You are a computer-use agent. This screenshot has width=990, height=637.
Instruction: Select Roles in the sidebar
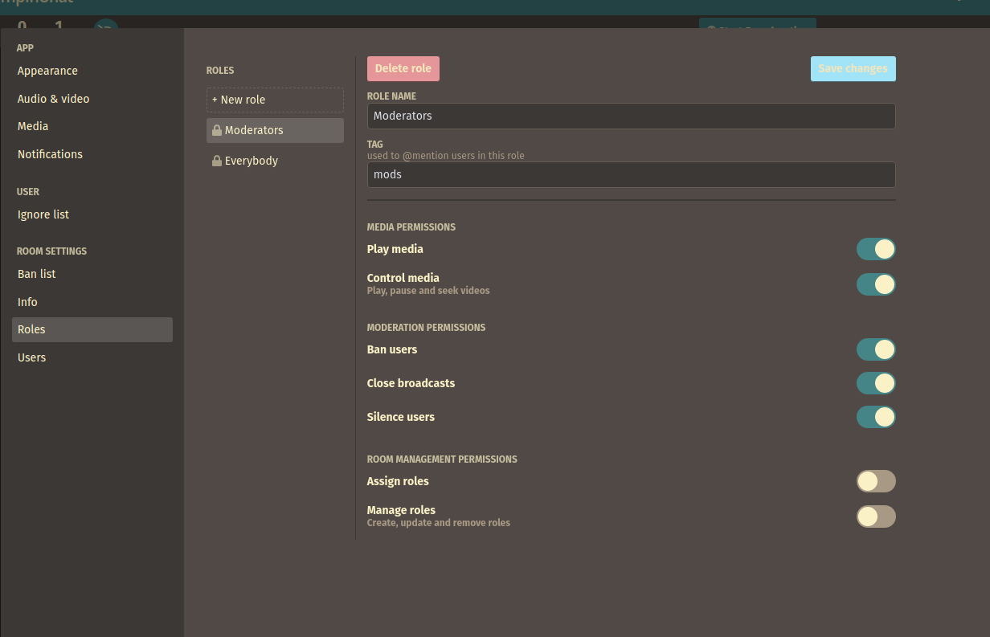point(92,329)
